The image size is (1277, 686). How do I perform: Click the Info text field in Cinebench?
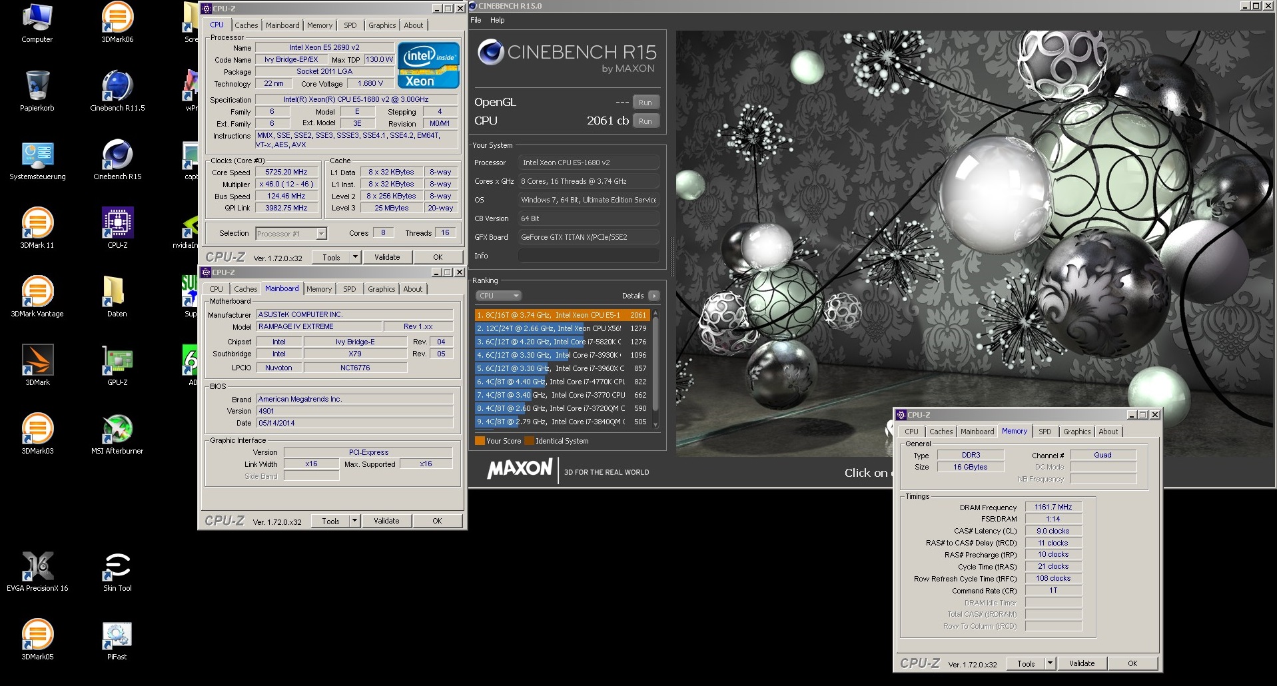(x=589, y=256)
